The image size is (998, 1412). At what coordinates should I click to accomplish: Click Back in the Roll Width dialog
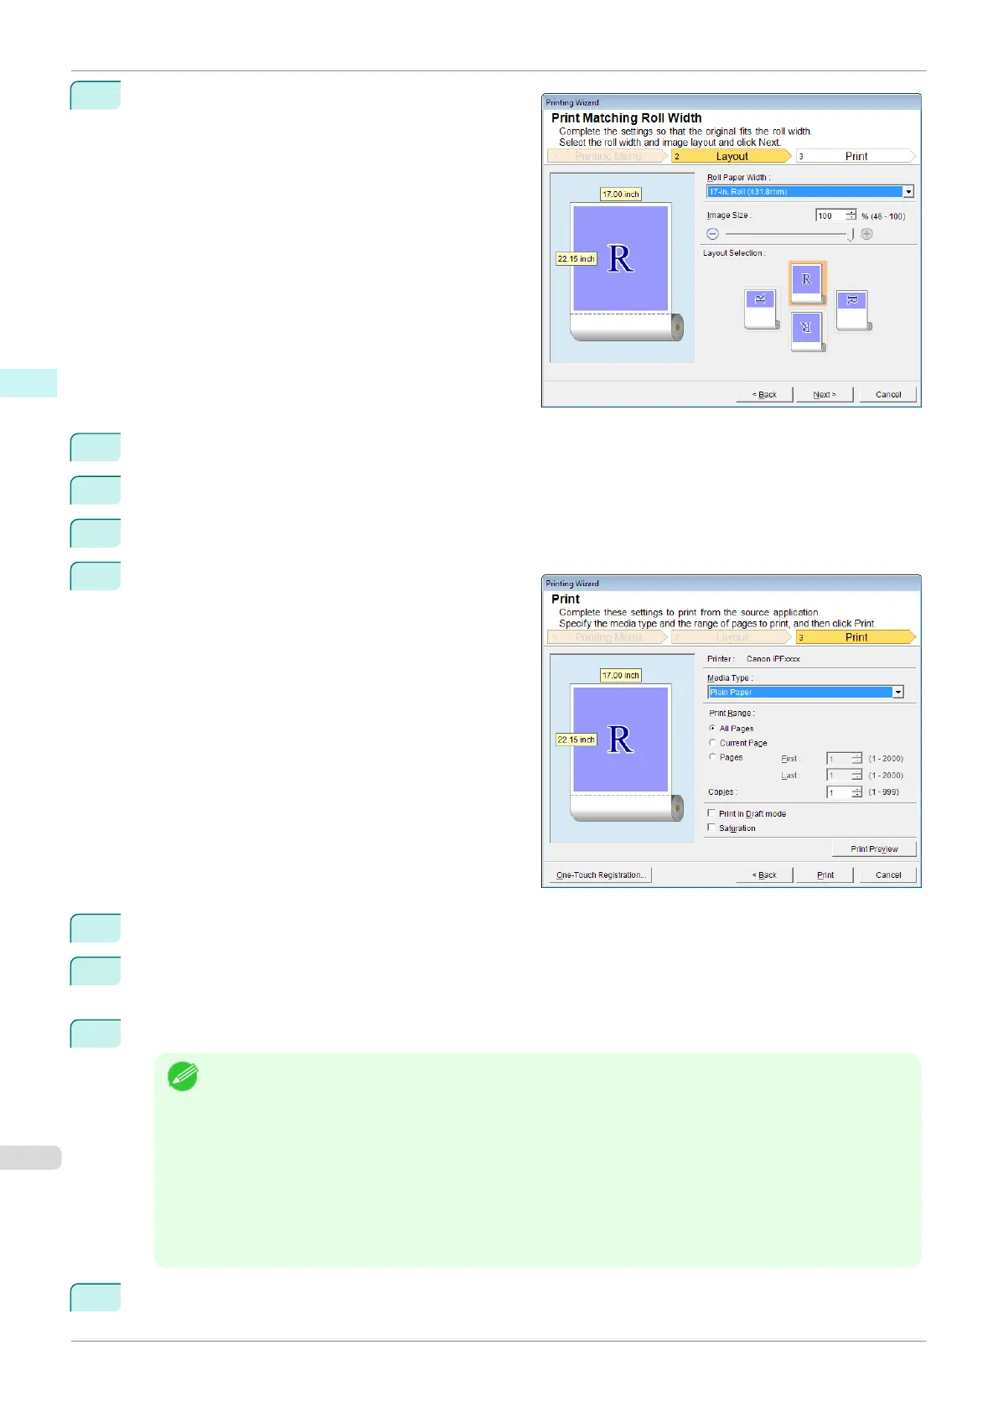tap(764, 395)
